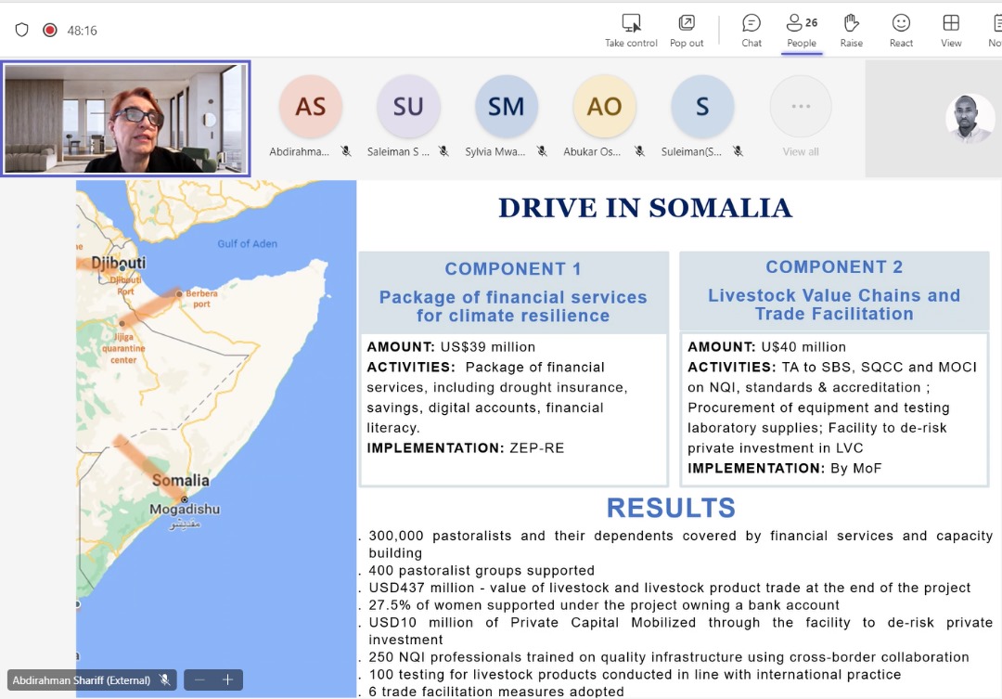Click the RESULTS heading

tap(671, 508)
